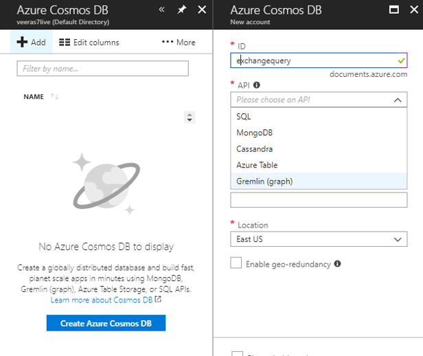Enable geo-redundancy checkbox
The height and width of the screenshot is (356, 423).
click(236, 263)
